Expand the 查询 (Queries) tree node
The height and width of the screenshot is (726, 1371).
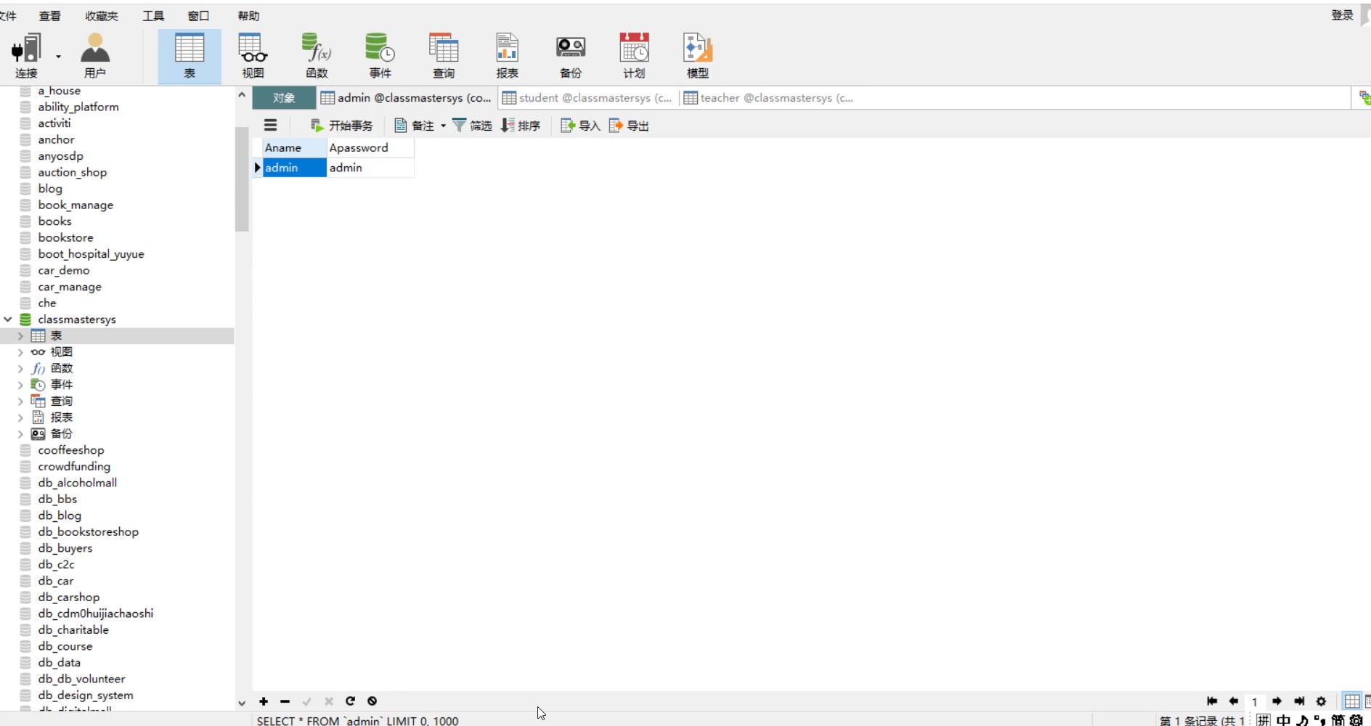point(20,401)
